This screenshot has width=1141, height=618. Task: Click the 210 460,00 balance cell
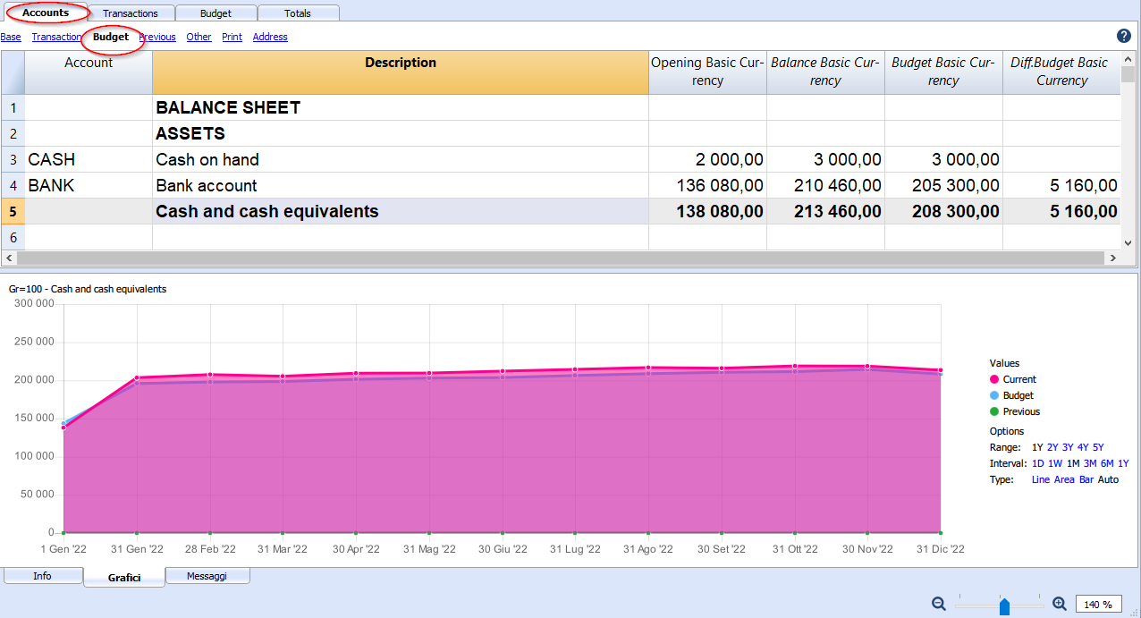click(825, 185)
